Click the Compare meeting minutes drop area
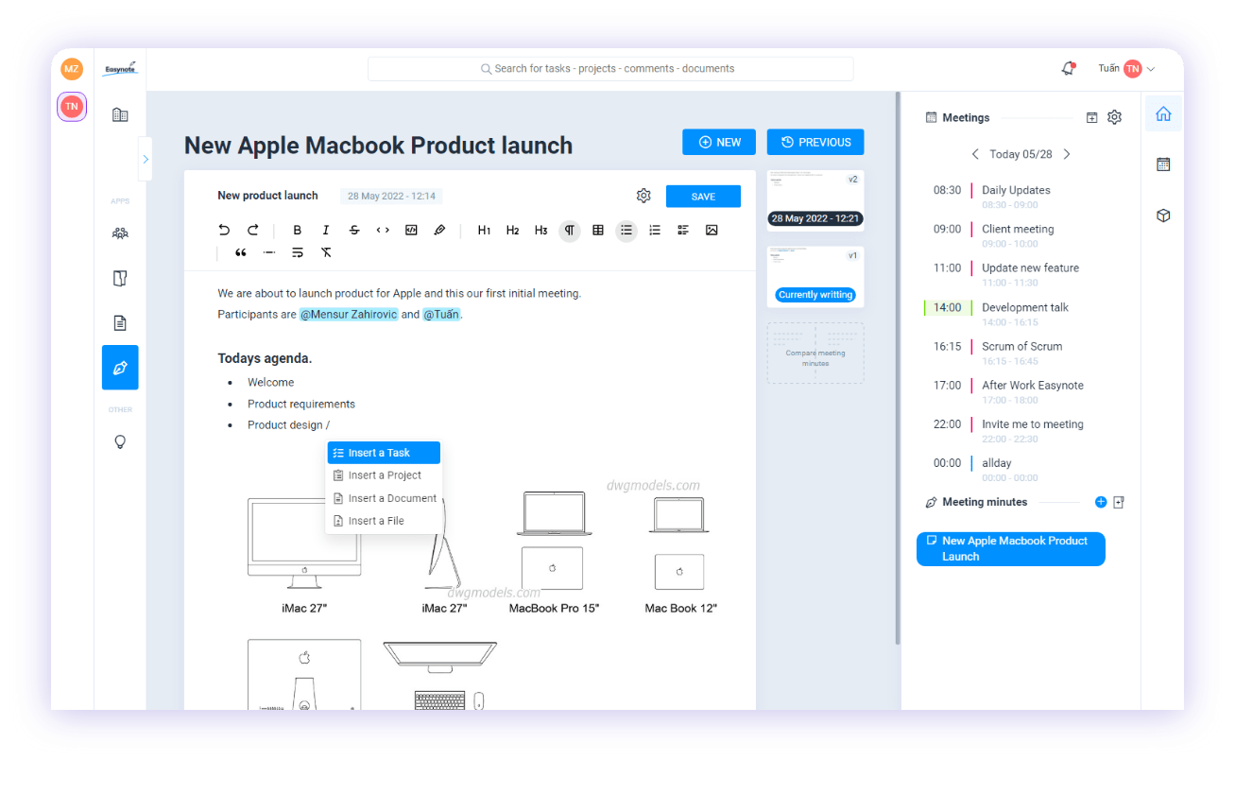This screenshot has width=1235, height=794. click(x=815, y=354)
